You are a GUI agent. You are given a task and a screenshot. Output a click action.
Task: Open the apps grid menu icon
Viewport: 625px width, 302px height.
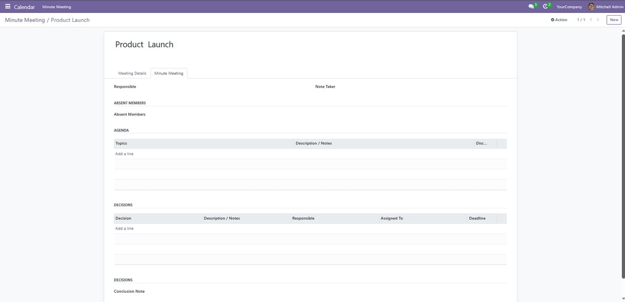click(8, 7)
